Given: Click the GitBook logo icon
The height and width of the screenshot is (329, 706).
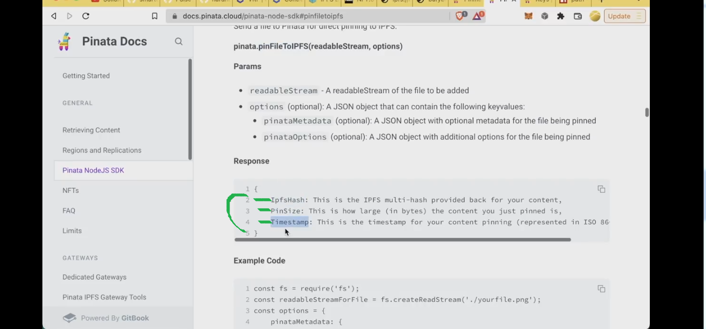Looking at the screenshot, I should pos(69,318).
